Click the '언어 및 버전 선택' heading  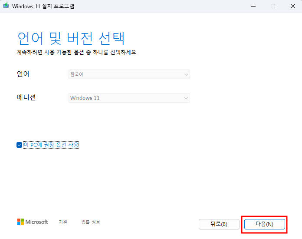[x=71, y=39]
